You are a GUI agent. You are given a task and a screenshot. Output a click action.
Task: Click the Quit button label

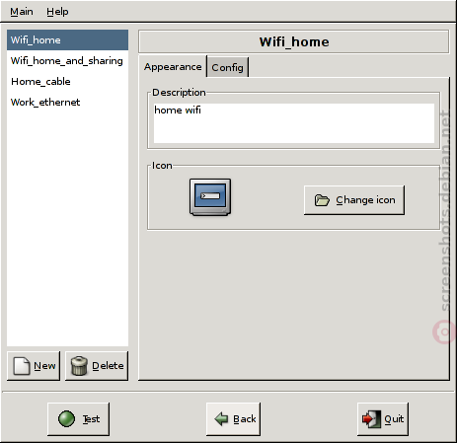(x=394, y=419)
